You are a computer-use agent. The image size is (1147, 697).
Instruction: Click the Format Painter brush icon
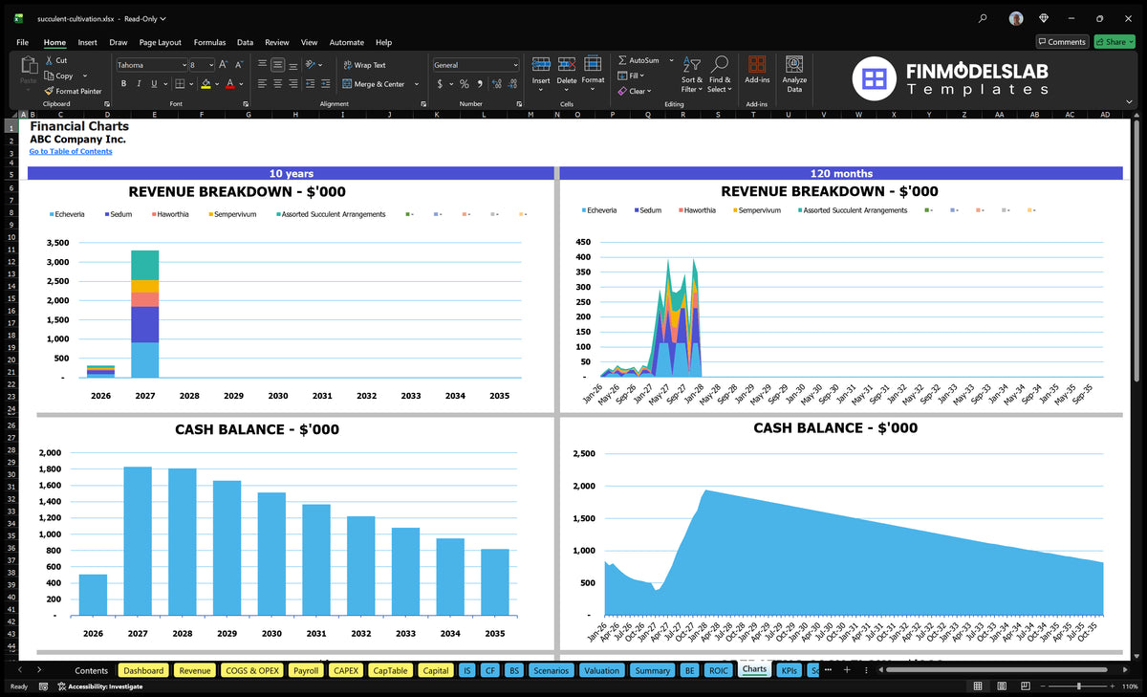[49, 91]
